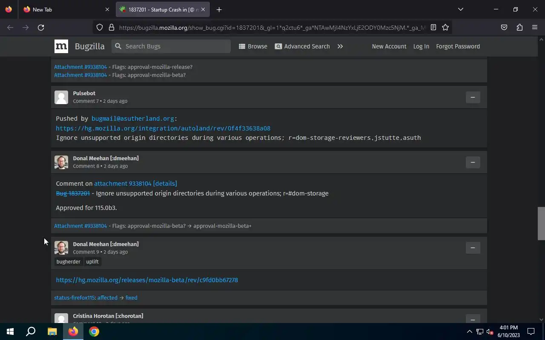Select the uplift tag
Image resolution: width=545 pixels, height=340 pixels.
(x=92, y=262)
